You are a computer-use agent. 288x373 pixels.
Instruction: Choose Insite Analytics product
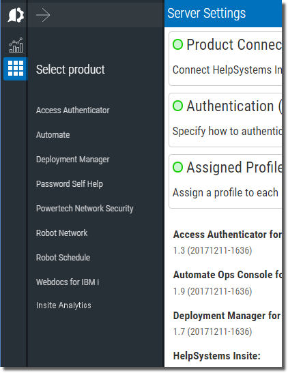coord(63,305)
